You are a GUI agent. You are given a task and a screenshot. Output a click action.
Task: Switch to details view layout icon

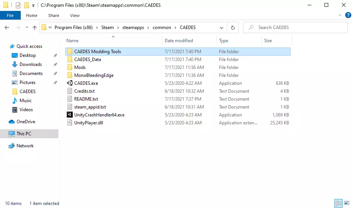coord(338,203)
